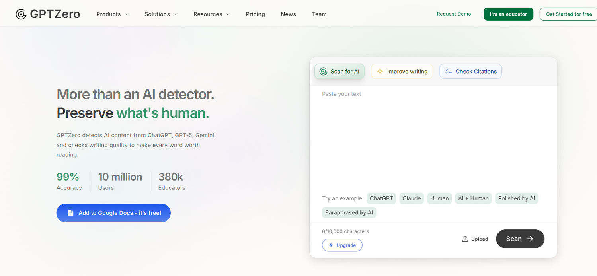This screenshot has width=597, height=276.
Task: Open the Solutions dropdown menu
Action: pos(161,14)
